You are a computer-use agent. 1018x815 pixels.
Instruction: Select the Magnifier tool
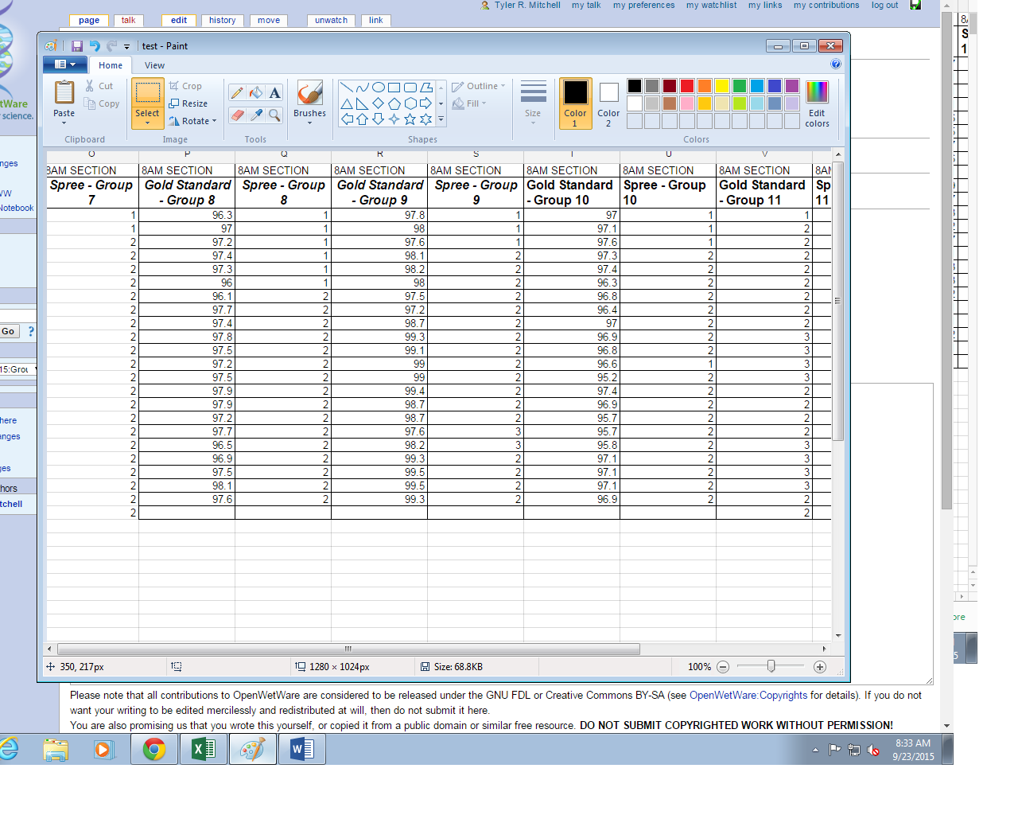[274, 115]
